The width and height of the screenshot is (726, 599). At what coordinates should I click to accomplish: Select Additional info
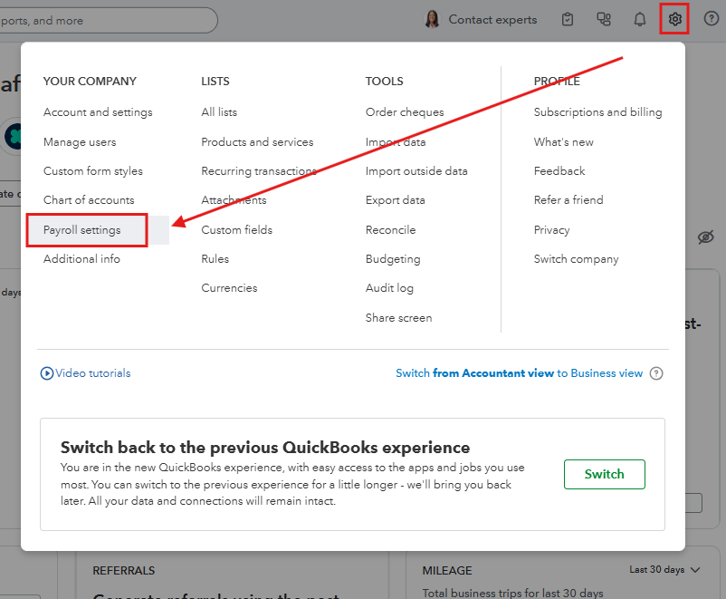pyautogui.click(x=81, y=258)
